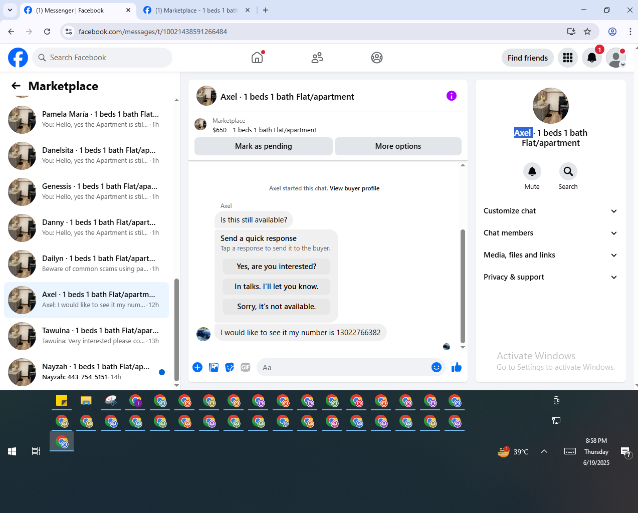Open the tab search dropdown arrow
The width and height of the screenshot is (638, 513).
click(x=10, y=10)
